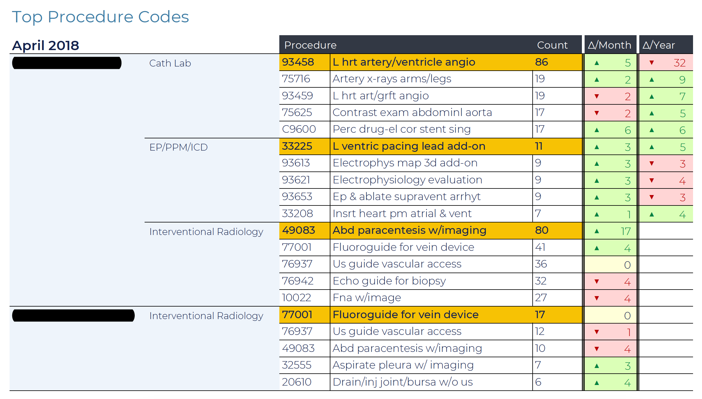
Task: Click Fluoroguide for vein device count 41
Action: [540, 247]
